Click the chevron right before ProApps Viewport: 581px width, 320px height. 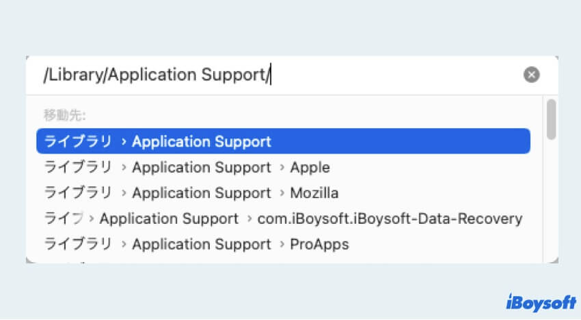point(281,245)
